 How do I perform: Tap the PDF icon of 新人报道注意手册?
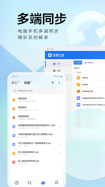(x=14, y=162)
